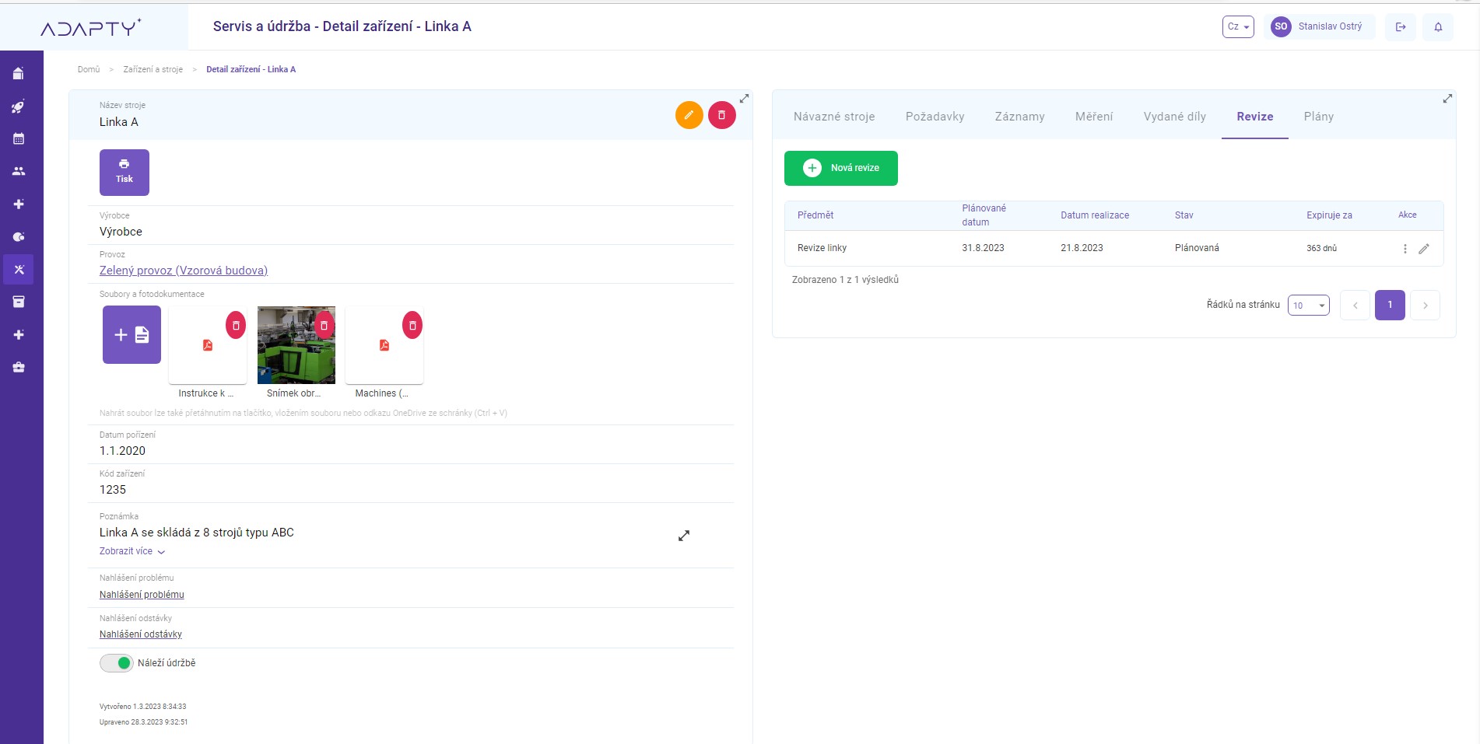Viewport: 1480px width, 744px height.
Task: Delete the Snímek obr image file
Action: pyautogui.click(x=324, y=325)
